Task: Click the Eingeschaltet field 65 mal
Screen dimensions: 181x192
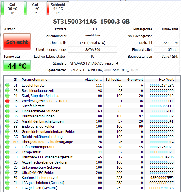Action: [167, 50]
